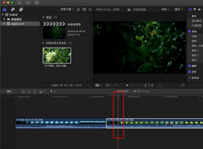Toggle the 裁剪 Crop checkbox
203x149 pixels.
(190, 66)
